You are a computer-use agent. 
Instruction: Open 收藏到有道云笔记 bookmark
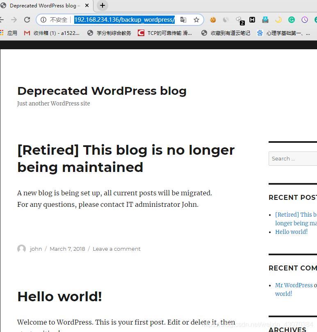(226, 33)
